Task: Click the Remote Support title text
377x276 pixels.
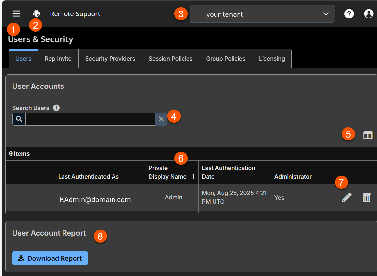Action: click(75, 14)
